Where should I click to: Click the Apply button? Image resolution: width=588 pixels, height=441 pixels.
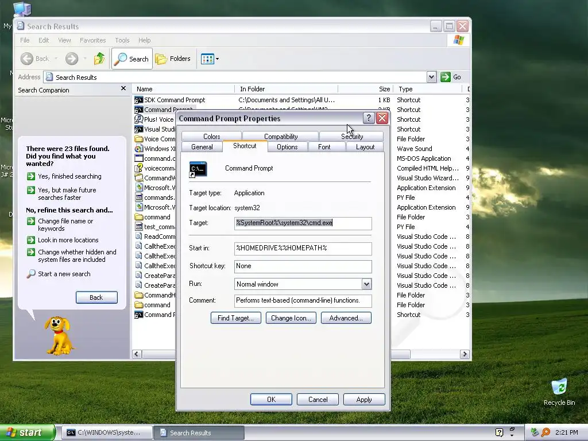click(x=364, y=400)
